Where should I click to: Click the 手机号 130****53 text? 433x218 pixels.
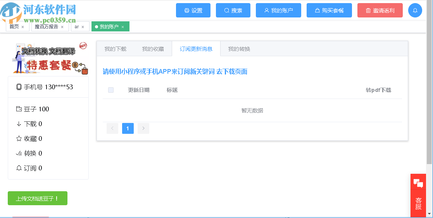[48, 87]
